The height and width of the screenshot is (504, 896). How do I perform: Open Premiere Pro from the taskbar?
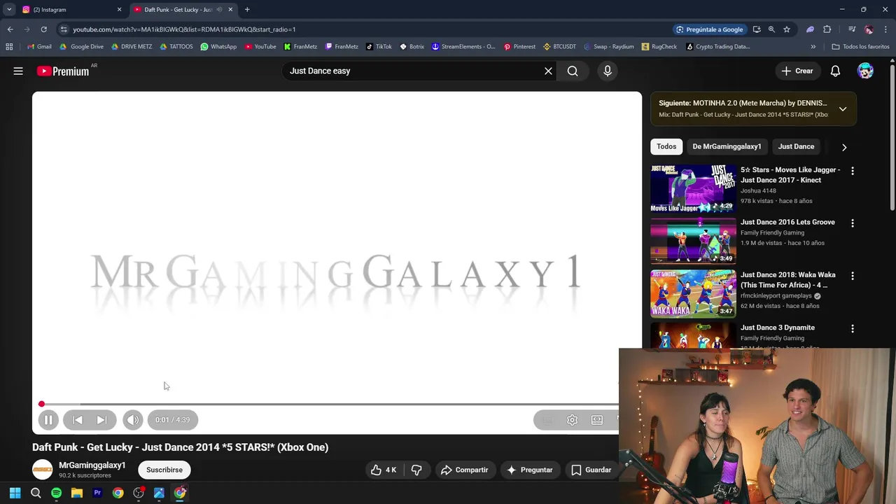(97, 493)
